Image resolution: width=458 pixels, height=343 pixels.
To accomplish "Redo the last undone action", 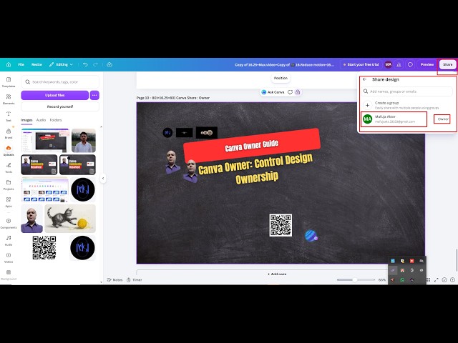I will click(x=95, y=64).
